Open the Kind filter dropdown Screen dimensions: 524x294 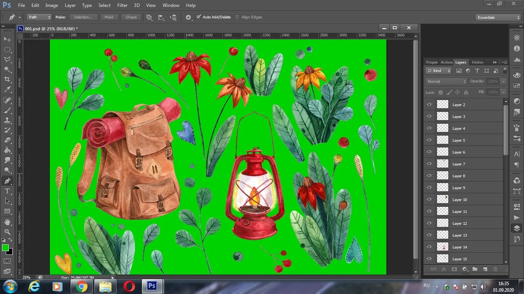[x=439, y=71]
